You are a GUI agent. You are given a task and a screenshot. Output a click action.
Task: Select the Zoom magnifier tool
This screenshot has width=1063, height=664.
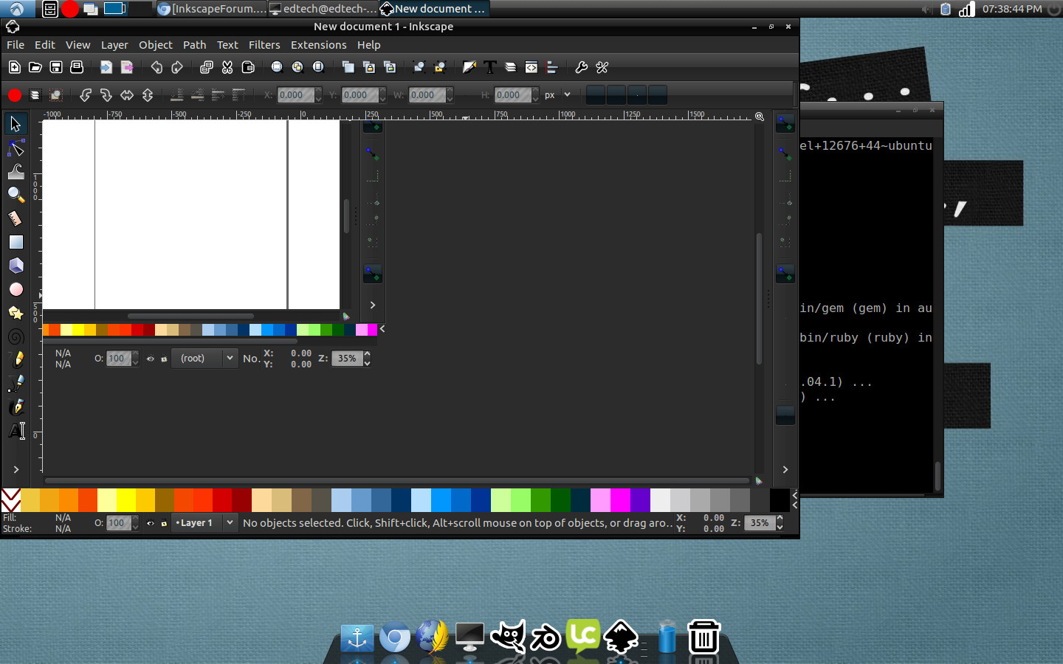(16, 195)
